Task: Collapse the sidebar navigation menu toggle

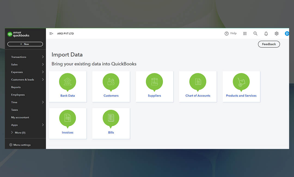Action: pyautogui.click(x=51, y=33)
